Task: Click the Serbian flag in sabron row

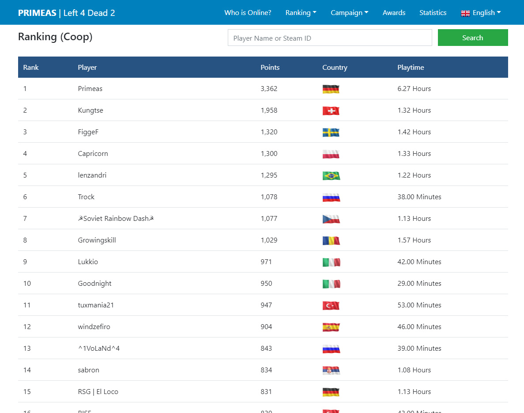Action: [x=331, y=370]
